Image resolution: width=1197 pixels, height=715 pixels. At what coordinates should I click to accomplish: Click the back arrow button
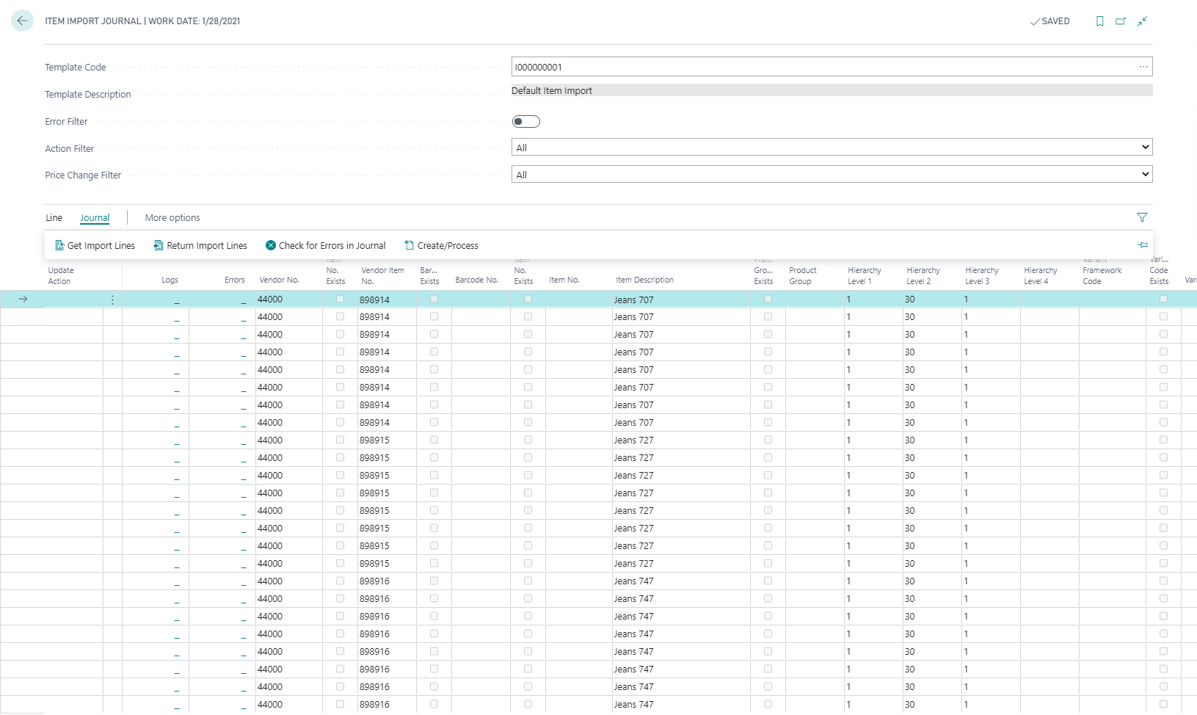22,21
